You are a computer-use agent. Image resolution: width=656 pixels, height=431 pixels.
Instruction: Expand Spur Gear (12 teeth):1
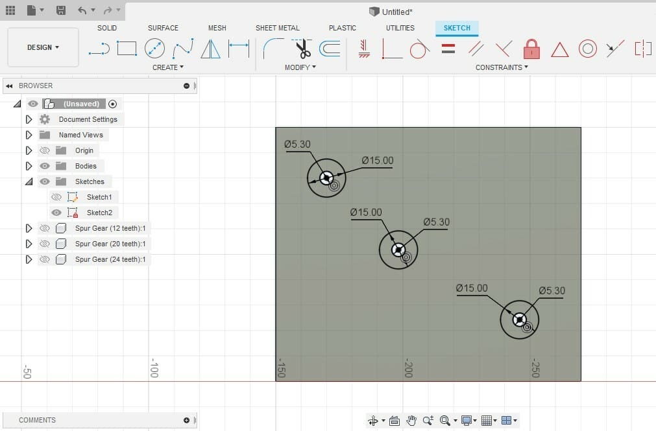click(29, 228)
